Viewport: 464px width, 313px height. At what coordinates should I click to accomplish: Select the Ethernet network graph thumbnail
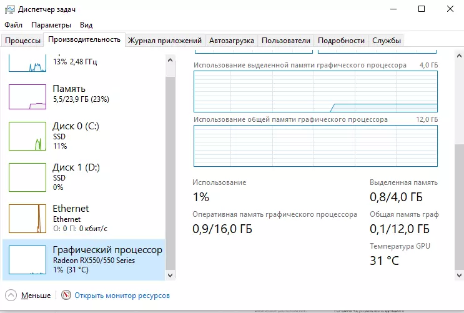tap(27, 218)
